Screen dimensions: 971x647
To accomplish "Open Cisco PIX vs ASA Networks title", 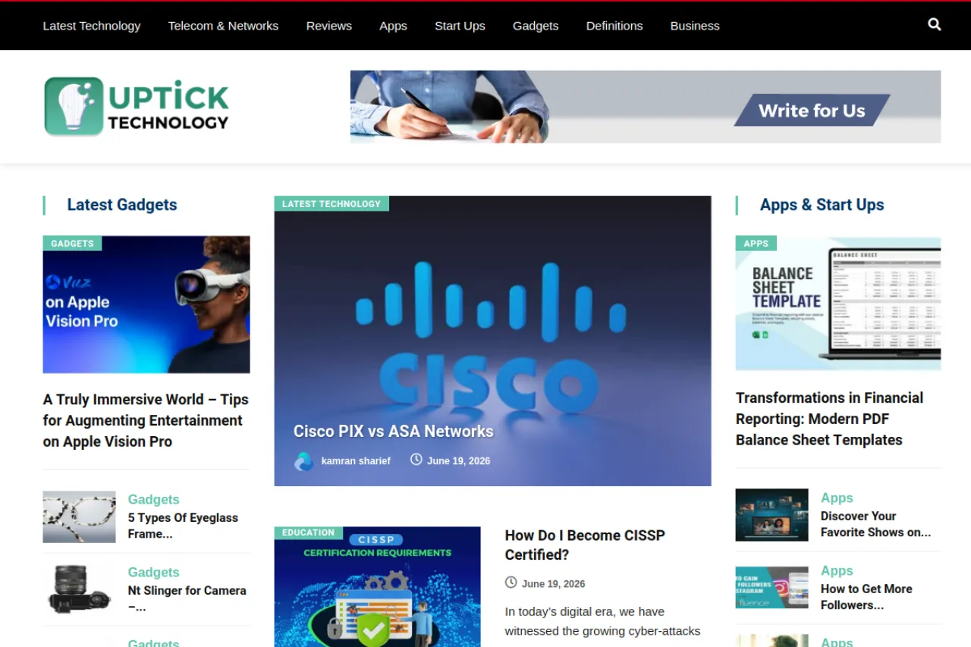I will 394,432.
